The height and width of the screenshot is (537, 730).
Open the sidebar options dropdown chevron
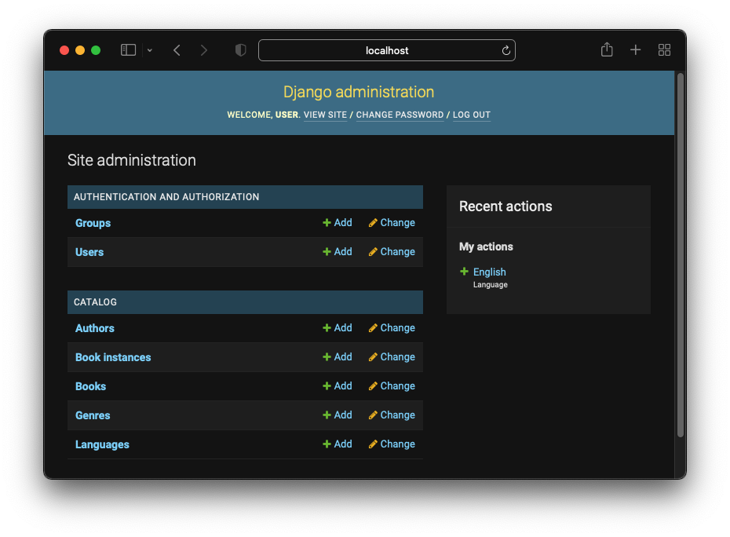click(x=149, y=50)
